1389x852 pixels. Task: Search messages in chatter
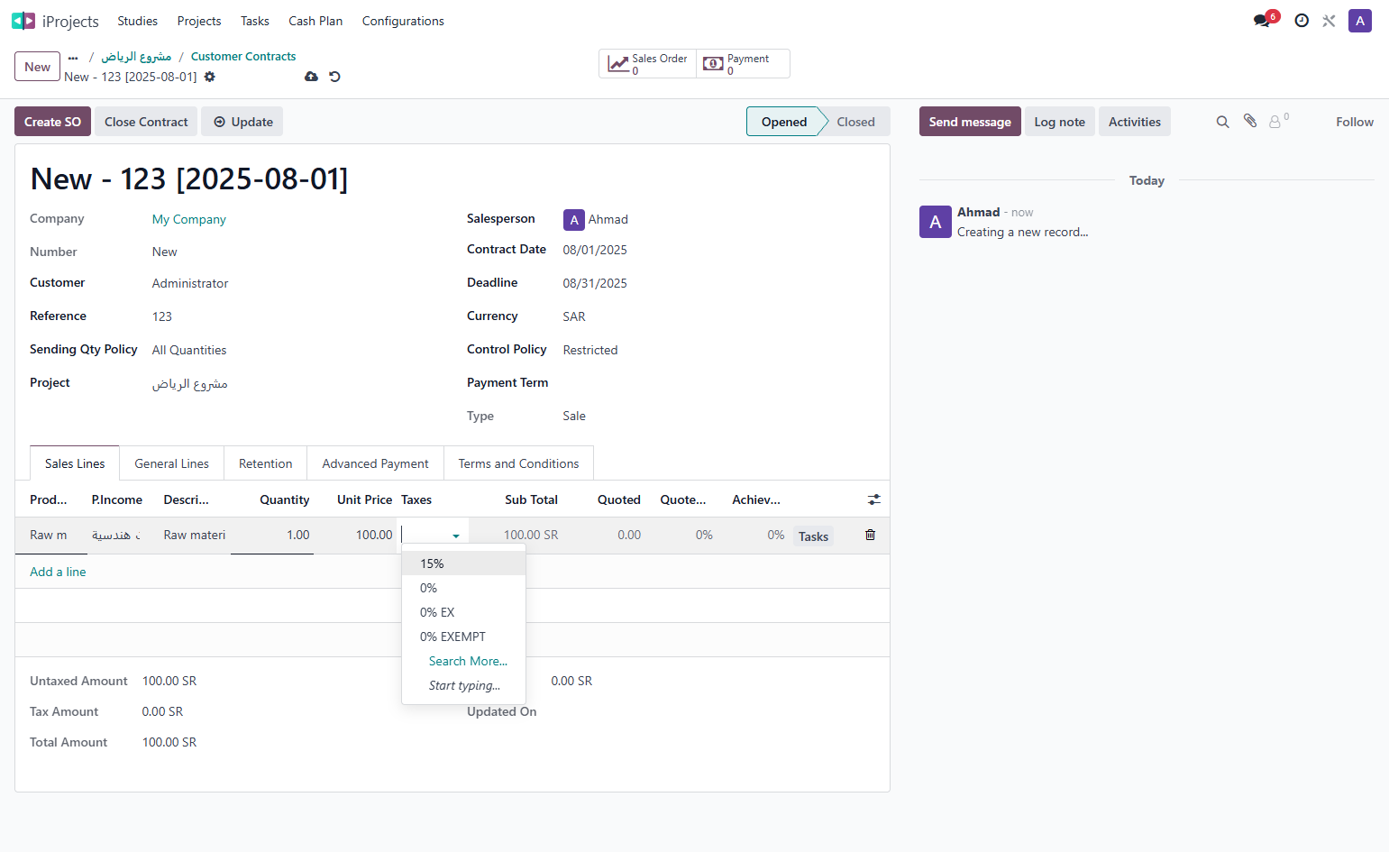[x=1222, y=122]
